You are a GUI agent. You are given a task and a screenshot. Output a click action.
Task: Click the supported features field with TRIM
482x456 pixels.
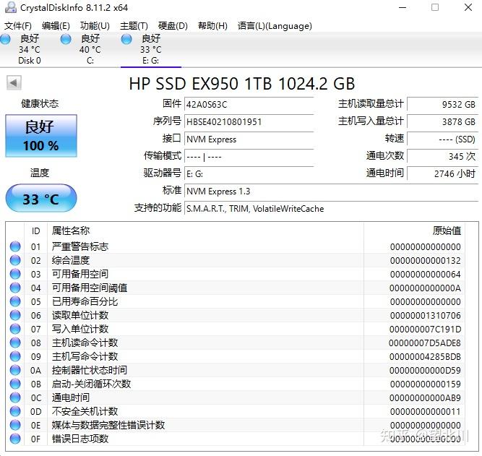331,209
